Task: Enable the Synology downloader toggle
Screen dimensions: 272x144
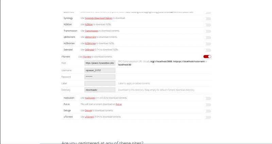Action: point(207,19)
